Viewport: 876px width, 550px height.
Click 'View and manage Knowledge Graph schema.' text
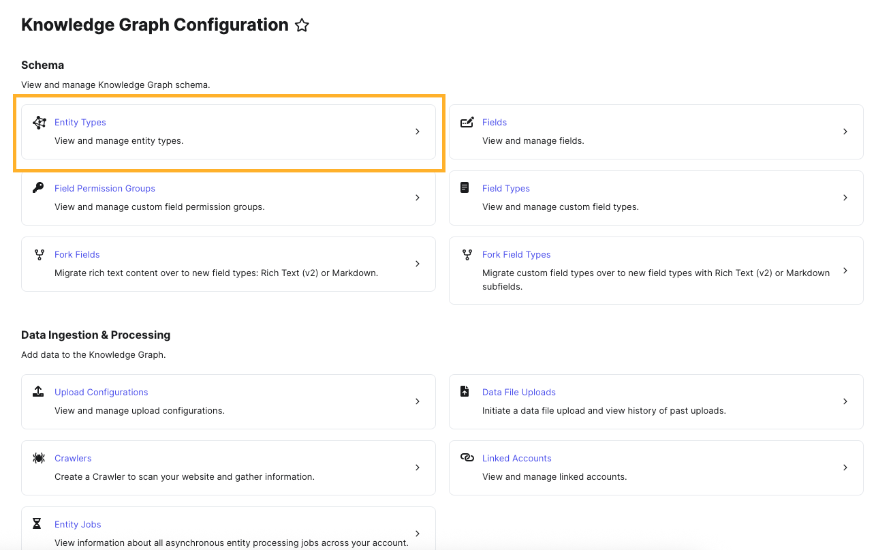[x=116, y=85]
